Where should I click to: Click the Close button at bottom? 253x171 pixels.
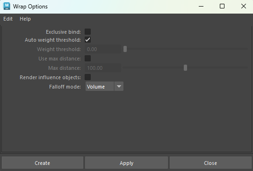tap(210, 163)
